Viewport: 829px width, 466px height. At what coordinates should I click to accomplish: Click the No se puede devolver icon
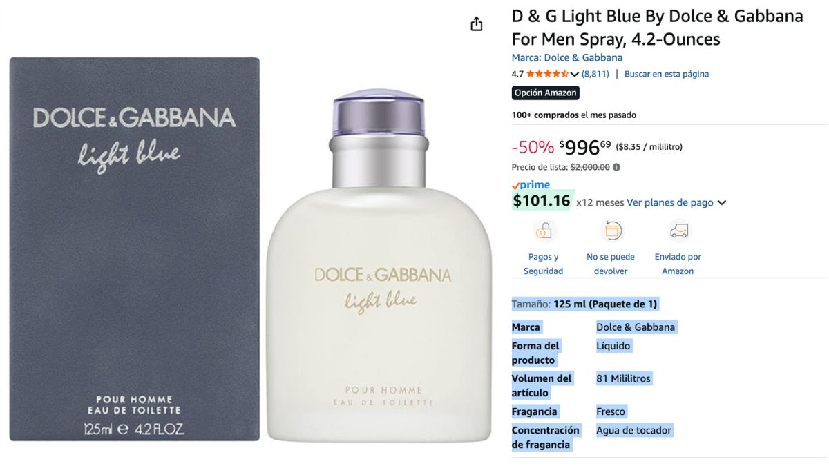(x=611, y=231)
